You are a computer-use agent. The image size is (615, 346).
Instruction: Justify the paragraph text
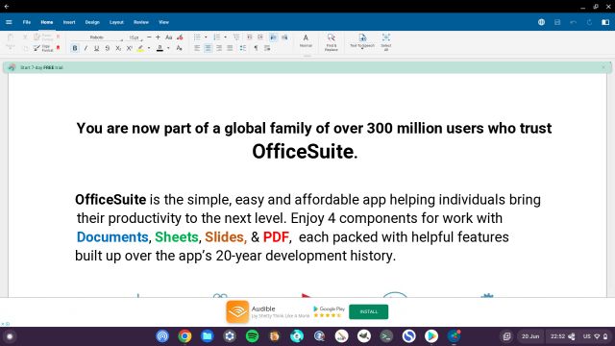click(x=230, y=48)
